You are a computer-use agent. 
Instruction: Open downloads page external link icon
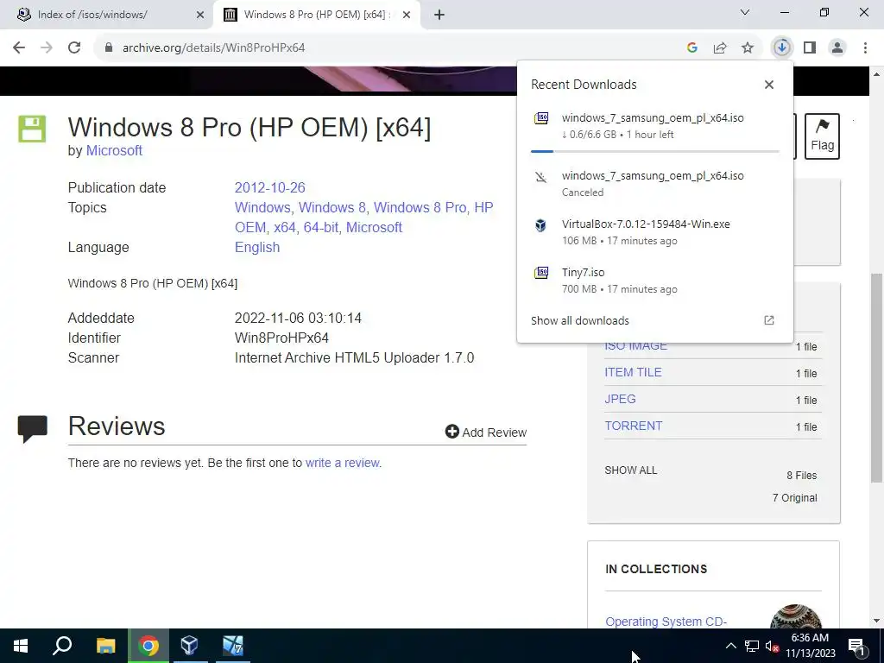769,321
